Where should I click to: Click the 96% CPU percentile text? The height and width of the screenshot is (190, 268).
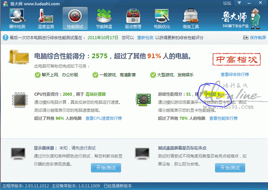[60, 118]
